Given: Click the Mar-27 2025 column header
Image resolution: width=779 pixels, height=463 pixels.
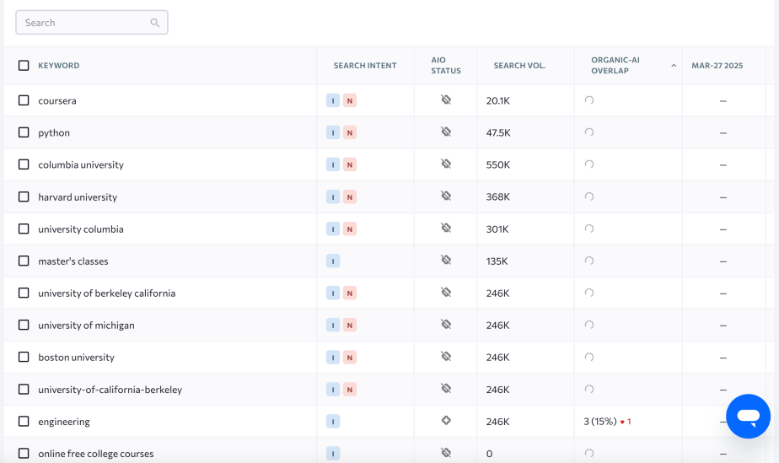Looking at the screenshot, I should pyautogui.click(x=717, y=66).
